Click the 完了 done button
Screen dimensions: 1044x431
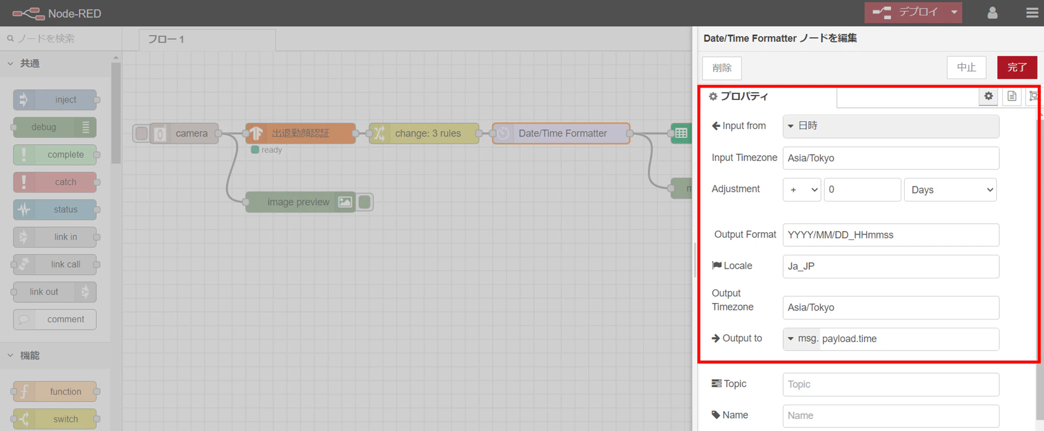point(1017,67)
